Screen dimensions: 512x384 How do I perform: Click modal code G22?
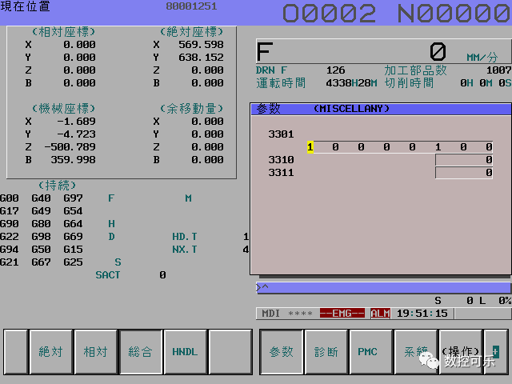click(9, 237)
